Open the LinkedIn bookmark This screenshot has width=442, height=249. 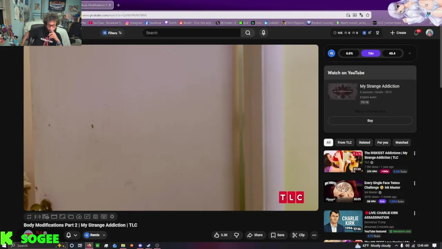pos(272,23)
